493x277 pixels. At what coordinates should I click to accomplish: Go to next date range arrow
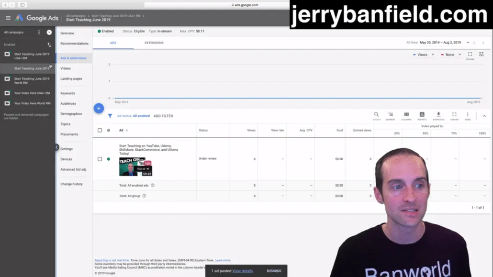(x=483, y=43)
